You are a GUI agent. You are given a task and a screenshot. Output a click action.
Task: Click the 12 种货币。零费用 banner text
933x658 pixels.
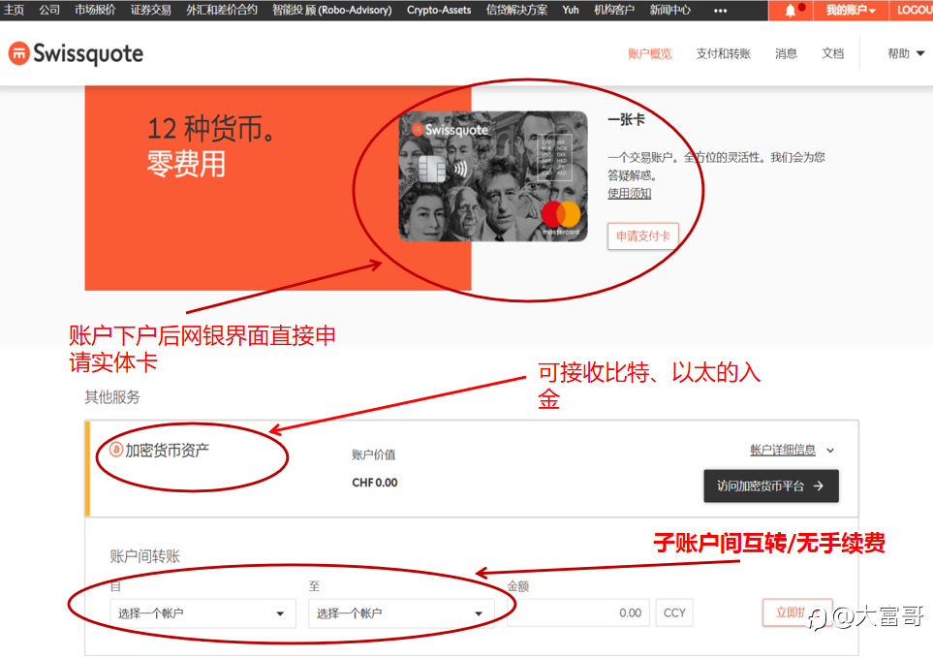211,145
